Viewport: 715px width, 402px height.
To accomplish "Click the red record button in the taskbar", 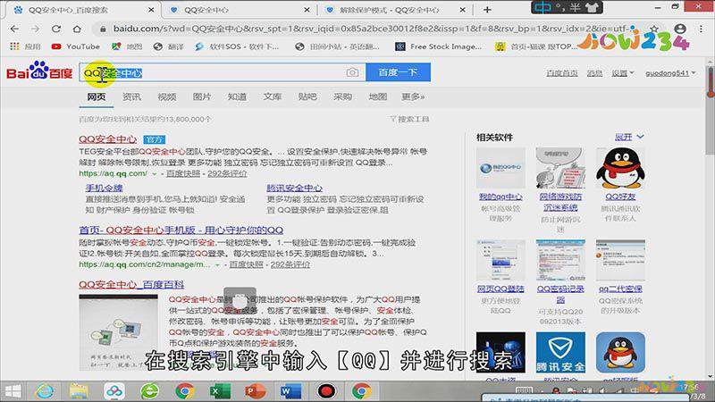I will [326, 391].
